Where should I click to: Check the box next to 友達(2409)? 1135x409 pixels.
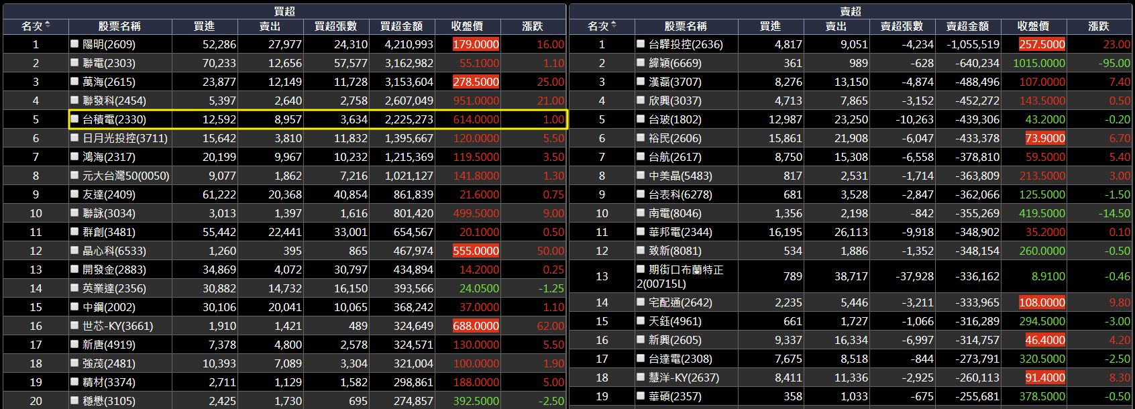(75, 194)
